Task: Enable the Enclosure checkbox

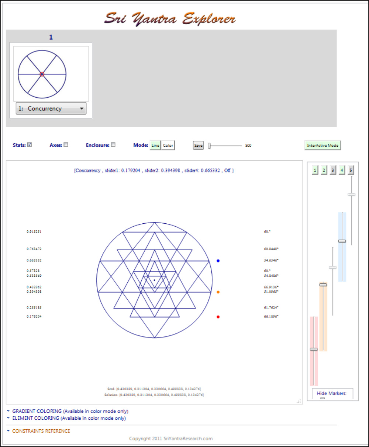Action: (113, 145)
